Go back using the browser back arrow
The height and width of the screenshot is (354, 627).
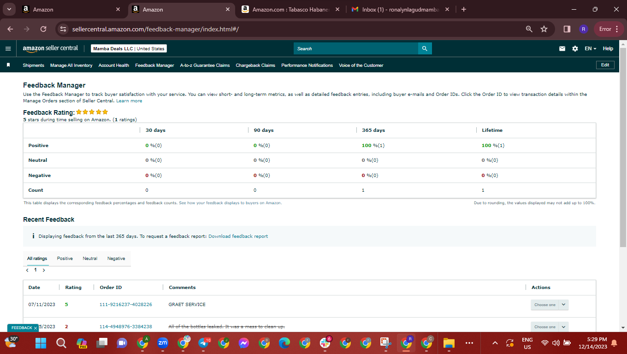click(x=10, y=29)
